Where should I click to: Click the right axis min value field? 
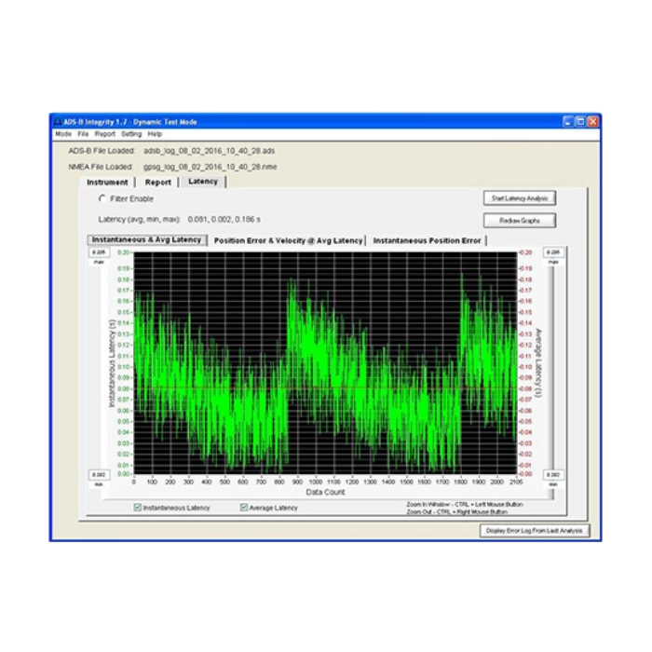553,475
